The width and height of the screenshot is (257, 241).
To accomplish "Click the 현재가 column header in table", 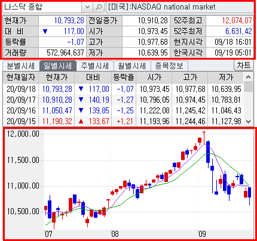I will (57, 78).
